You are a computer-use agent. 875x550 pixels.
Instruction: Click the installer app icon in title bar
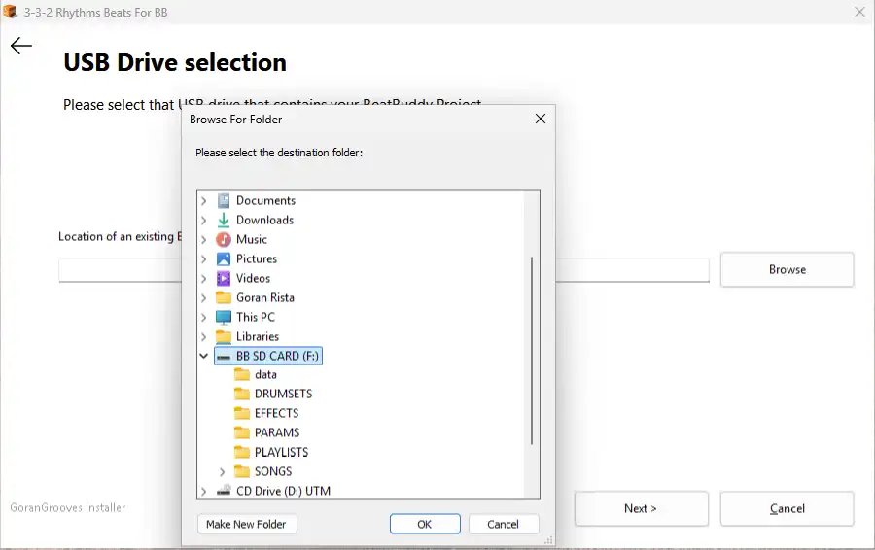coord(10,12)
